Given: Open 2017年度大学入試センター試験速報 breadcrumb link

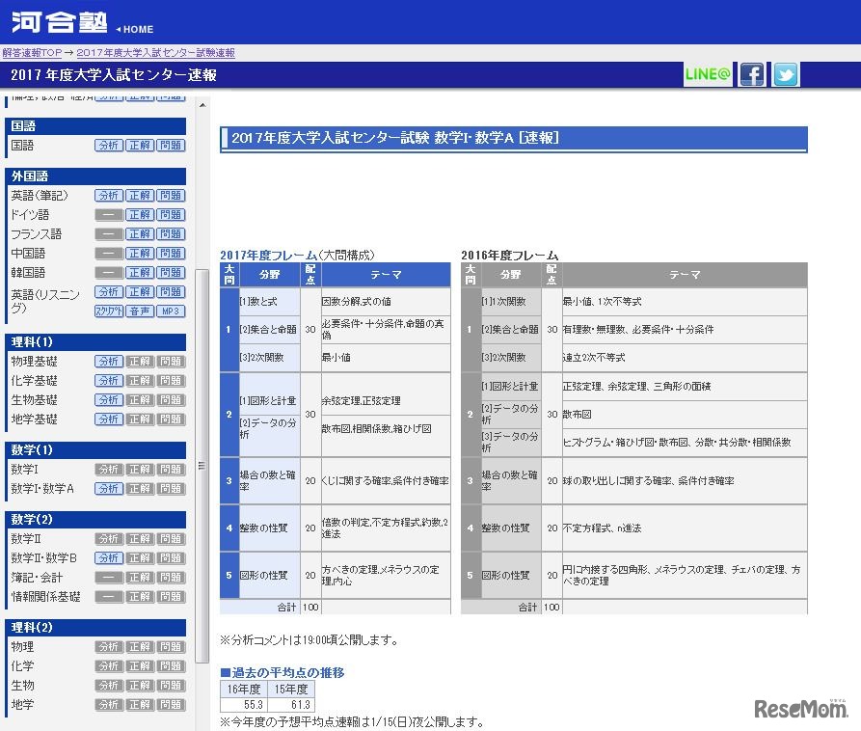Looking at the screenshot, I should 155,53.
